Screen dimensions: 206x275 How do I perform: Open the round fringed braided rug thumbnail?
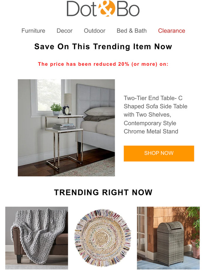tap(103, 238)
